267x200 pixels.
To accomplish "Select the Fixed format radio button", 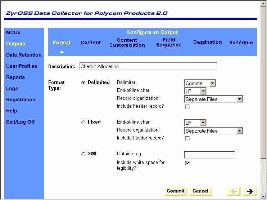I will pos(83,123).
